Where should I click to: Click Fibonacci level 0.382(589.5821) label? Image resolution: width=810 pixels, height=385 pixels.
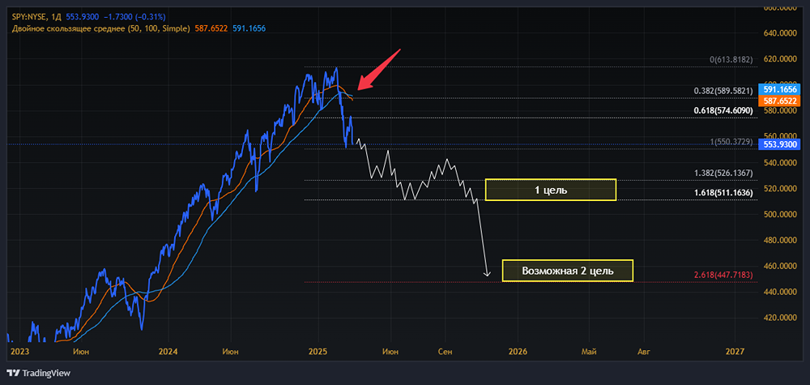click(x=723, y=91)
